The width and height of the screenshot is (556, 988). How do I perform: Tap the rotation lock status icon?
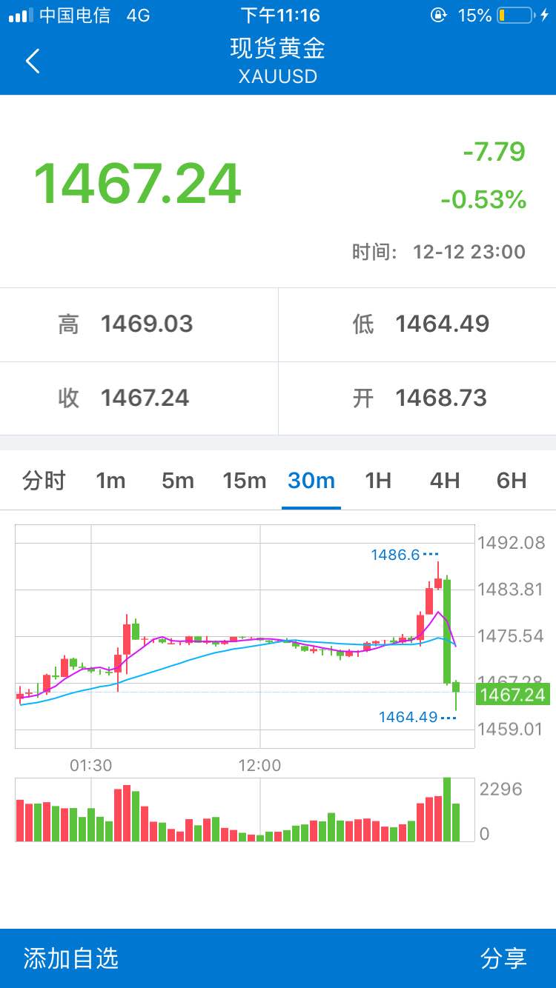pyautogui.click(x=439, y=16)
